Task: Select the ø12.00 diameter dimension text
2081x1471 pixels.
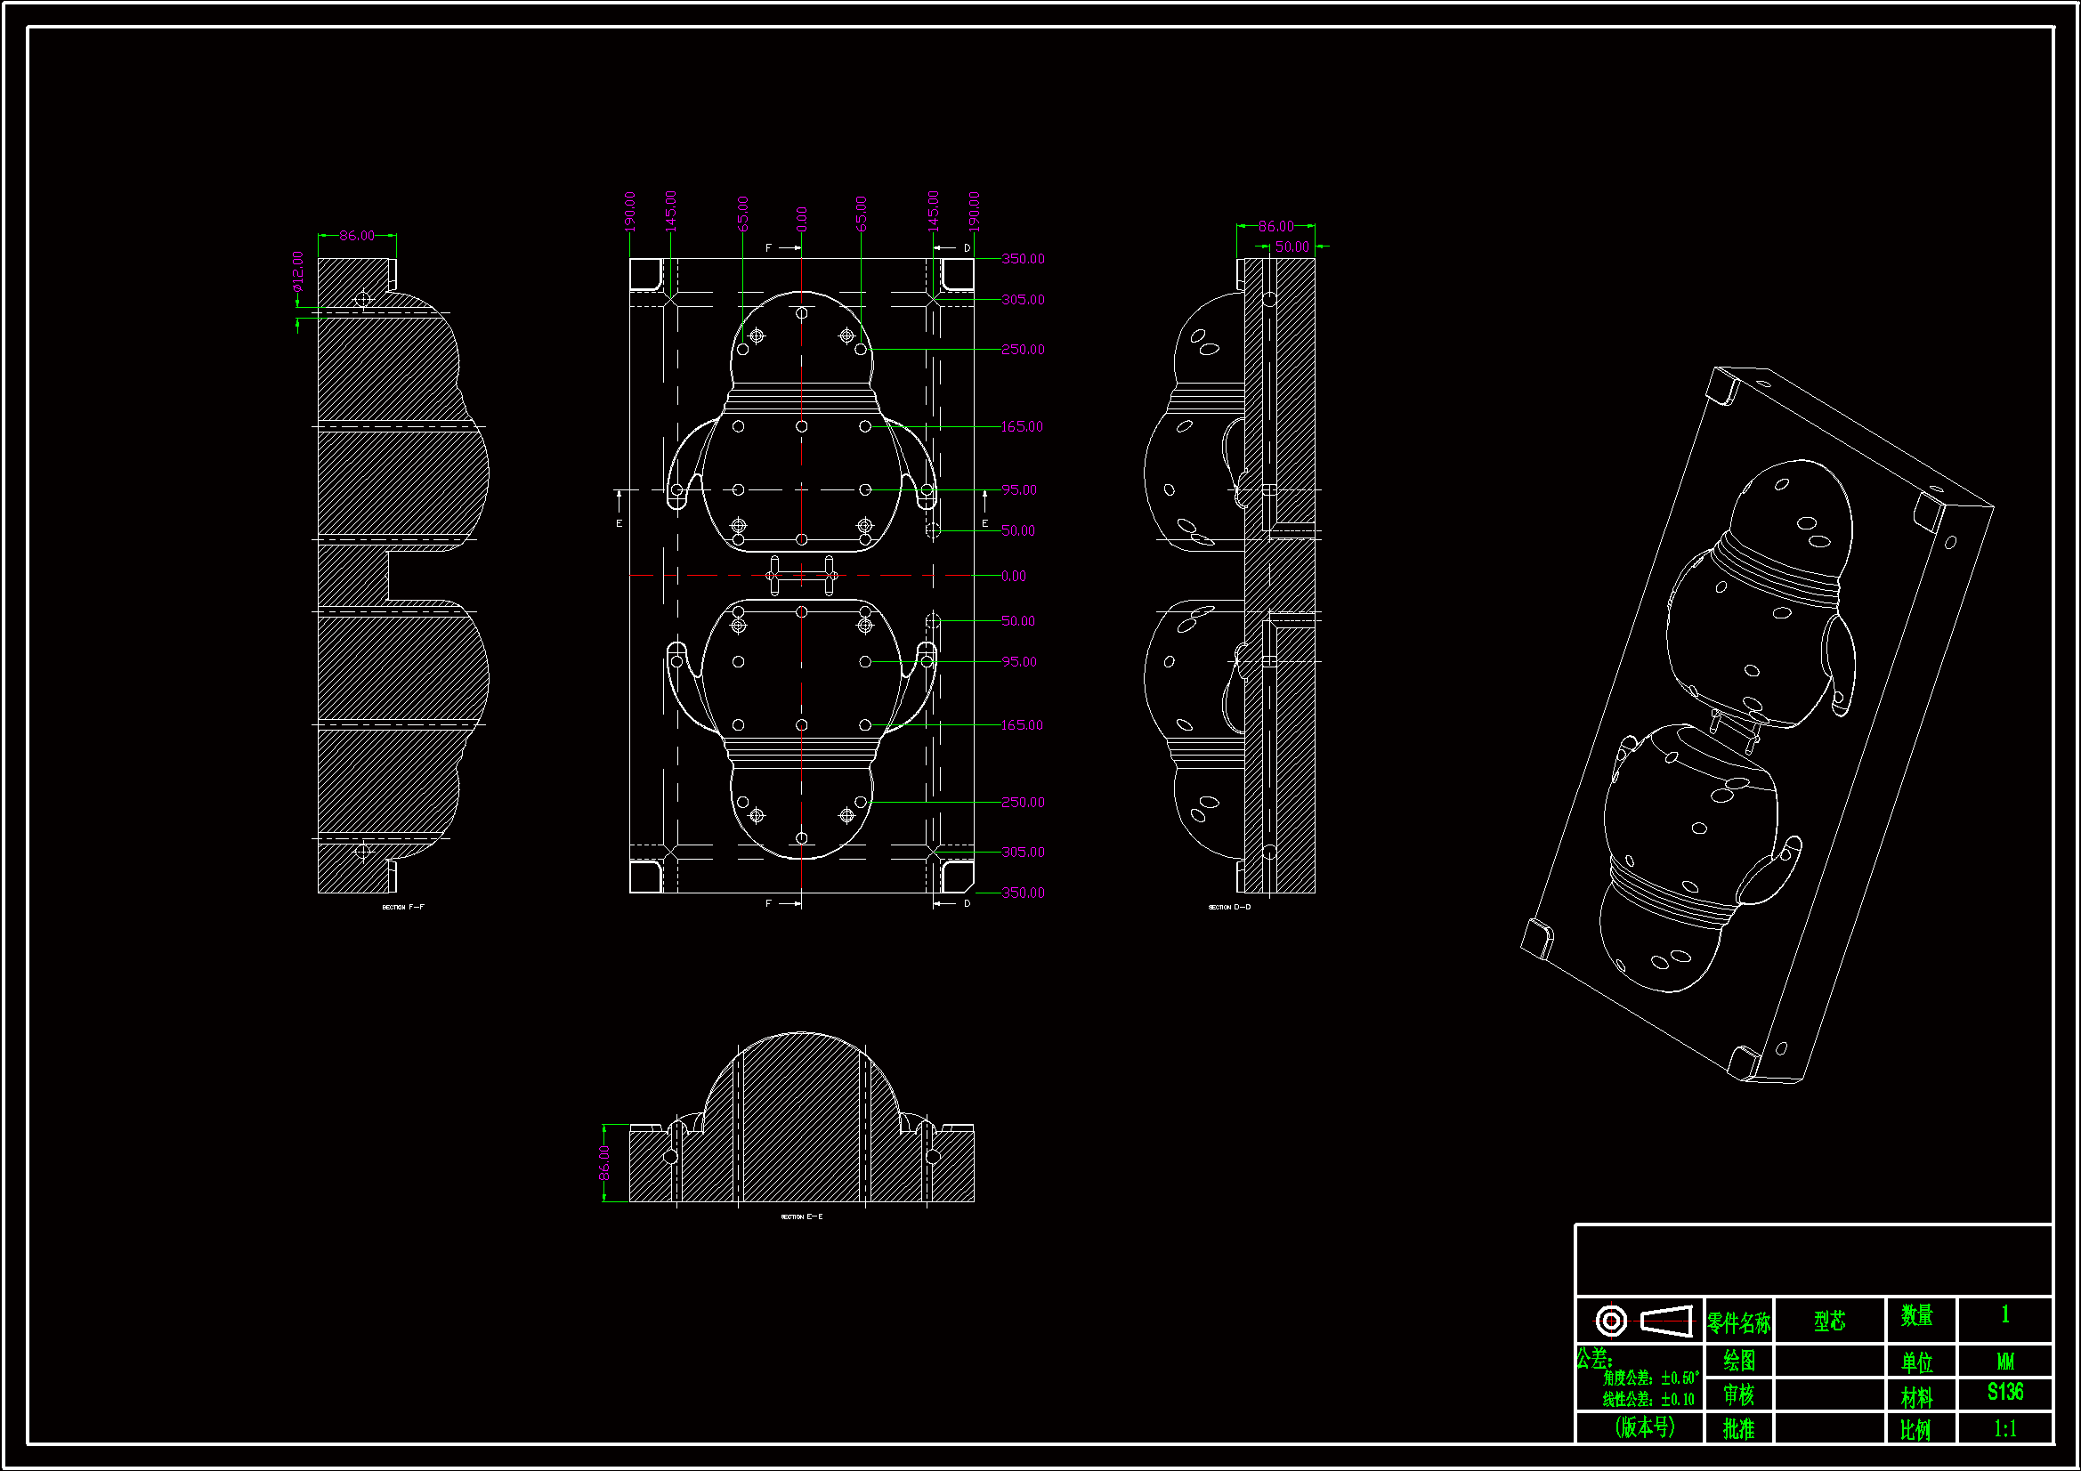Action: (x=297, y=271)
